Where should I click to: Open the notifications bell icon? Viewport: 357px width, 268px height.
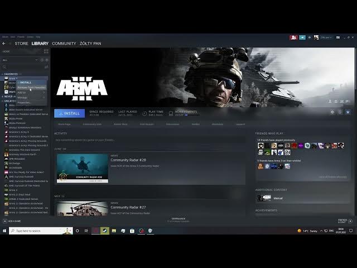tap(310, 37)
